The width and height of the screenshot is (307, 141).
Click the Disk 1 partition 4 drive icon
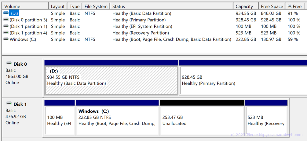pos(6,32)
